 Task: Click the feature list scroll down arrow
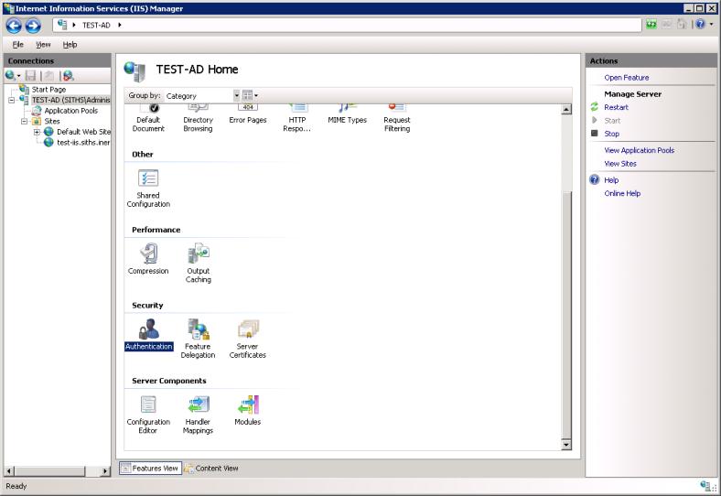566,445
